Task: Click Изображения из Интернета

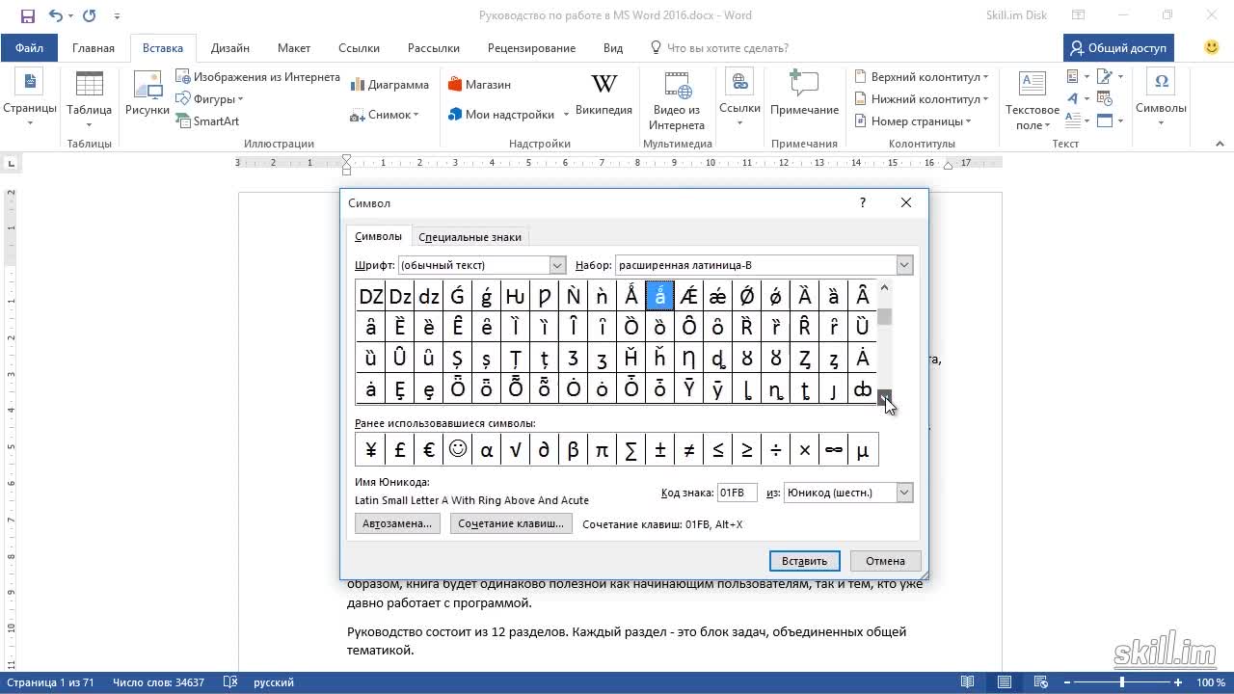Action: (257, 77)
